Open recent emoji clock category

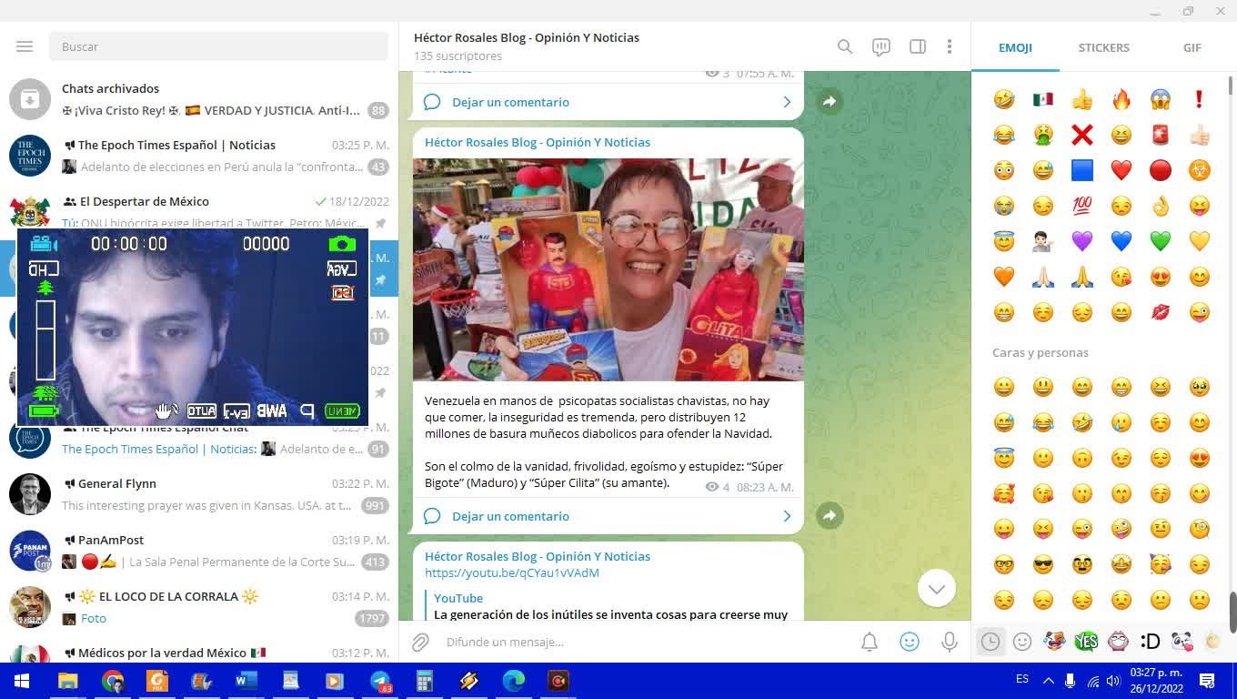click(991, 642)
